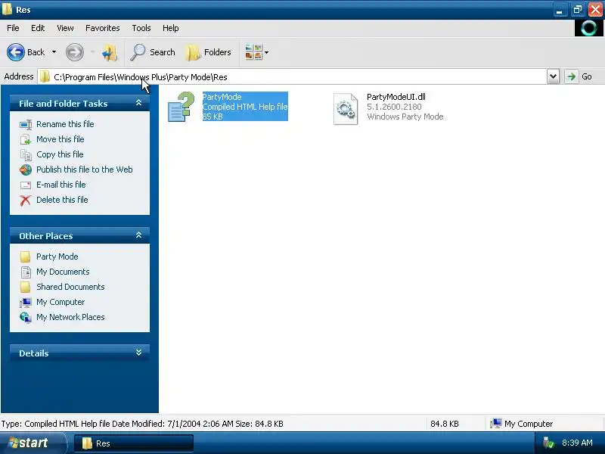Viewport: 605px width, 454px height.
Task: Click the copy file task icon
Action: click(26, 155)
